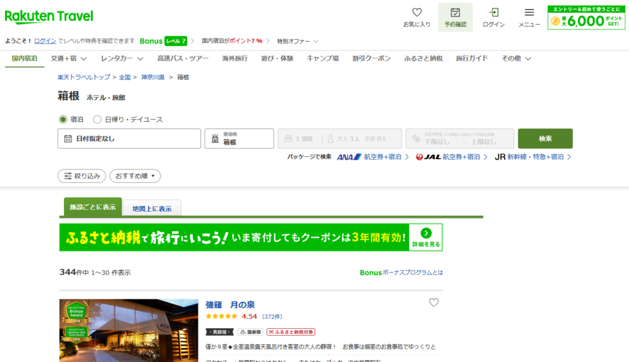Open the 絞り込み filter button

(x=82, y=176)
